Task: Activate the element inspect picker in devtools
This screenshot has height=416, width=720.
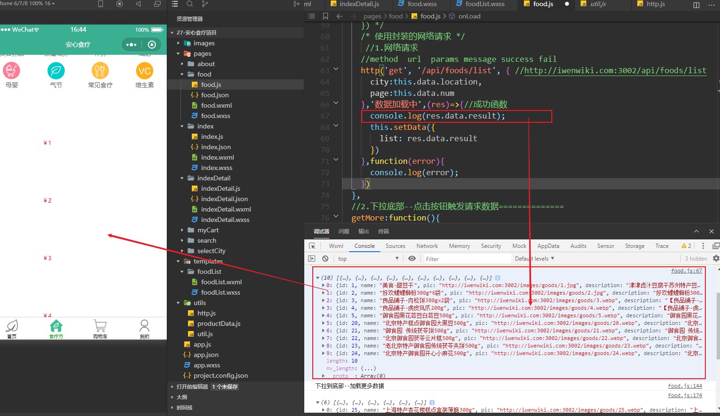Action: tap(312, 246)
